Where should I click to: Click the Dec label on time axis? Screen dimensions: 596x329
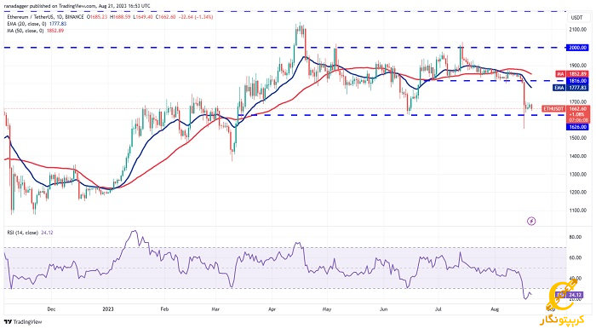tap(51, 309)
